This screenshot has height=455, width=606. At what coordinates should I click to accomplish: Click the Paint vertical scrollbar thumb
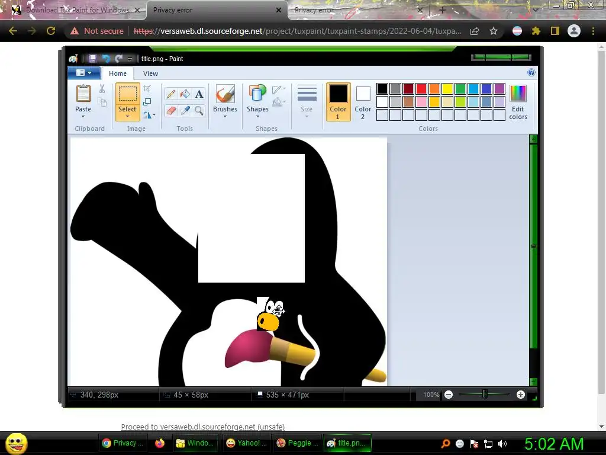tap(533, 246)
